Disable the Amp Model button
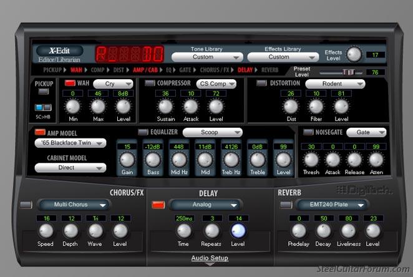This screenshot has width=413, height=277. (x=40, y=132)
